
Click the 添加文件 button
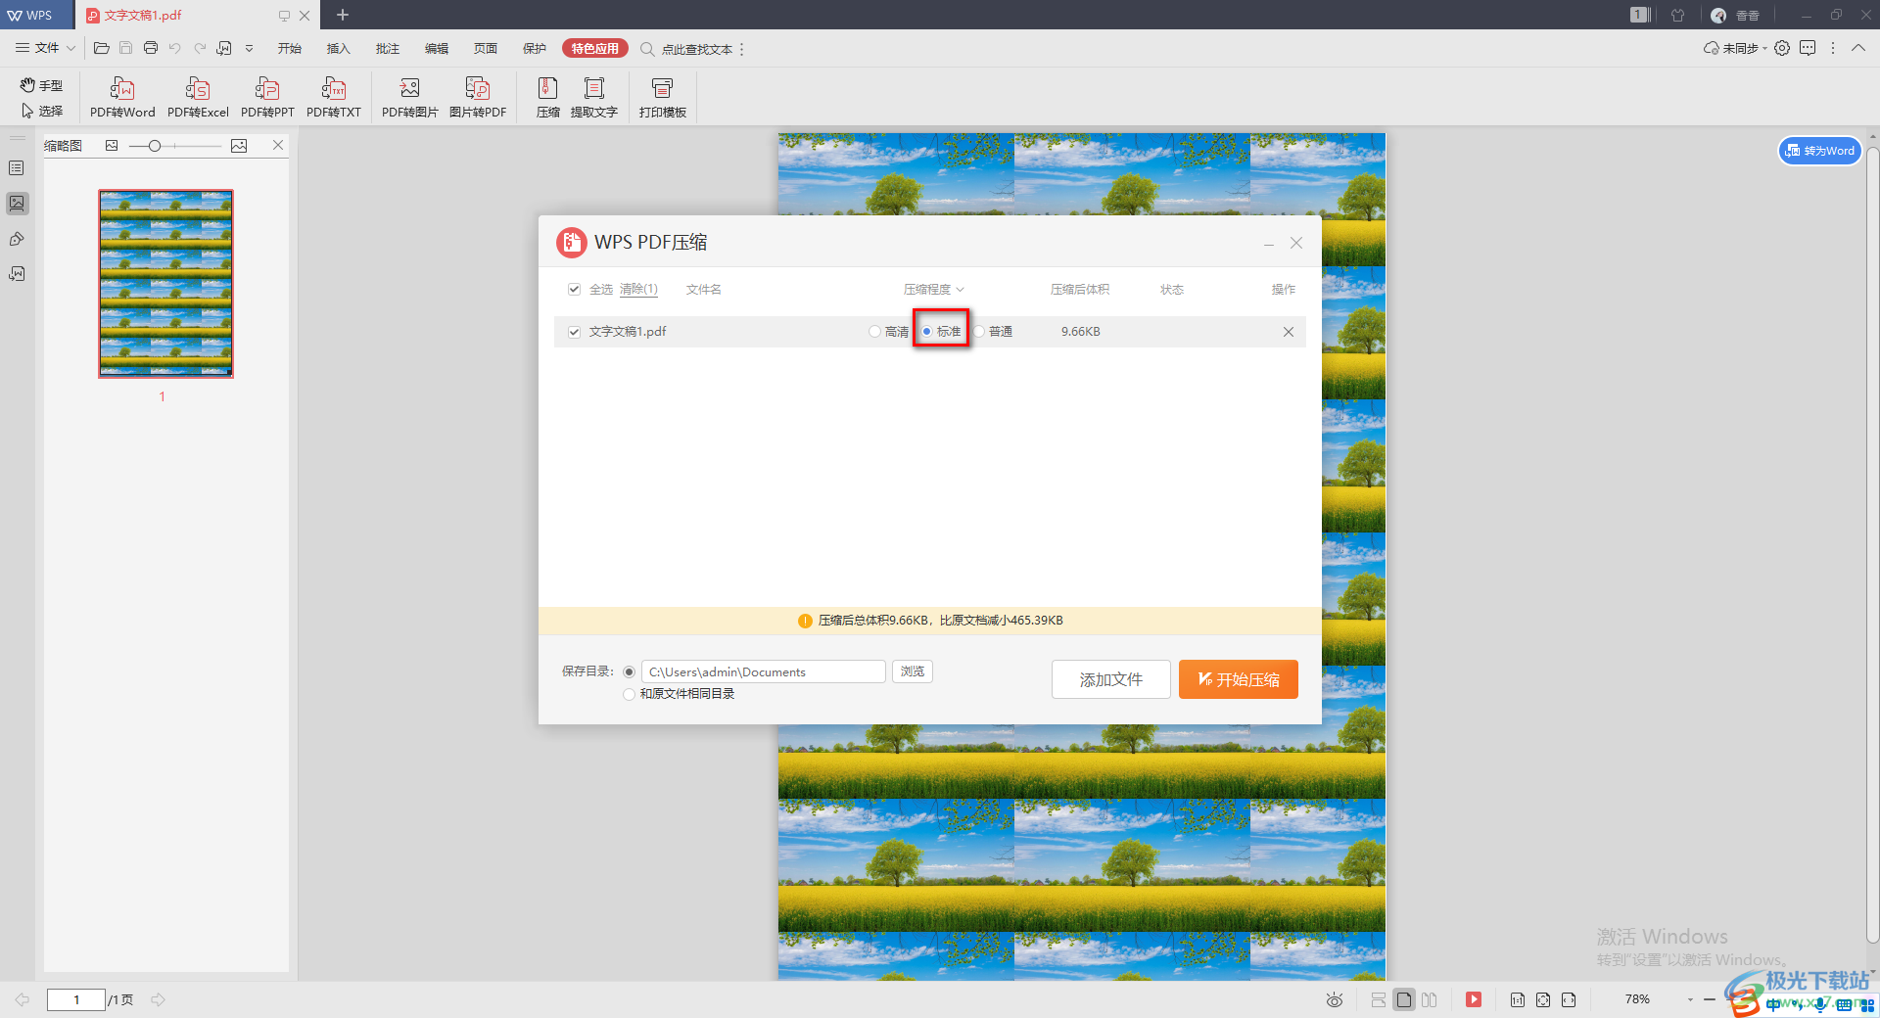1111,679
